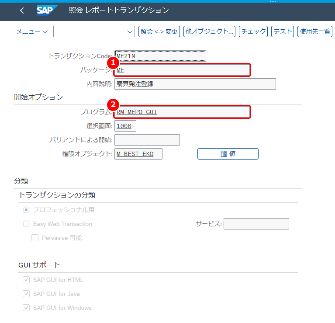335x323 pixels.
Task: Click the チェック button
Action: (x=253, y=31)
